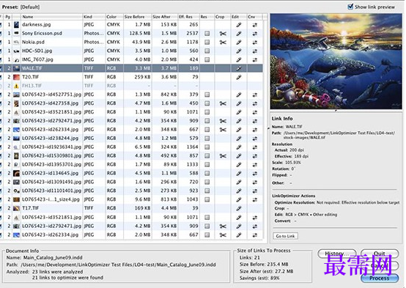Toggle the Res checkbox for Sony Ericsson.psd
Screen dimensions: 406x288
click(207, 34)
